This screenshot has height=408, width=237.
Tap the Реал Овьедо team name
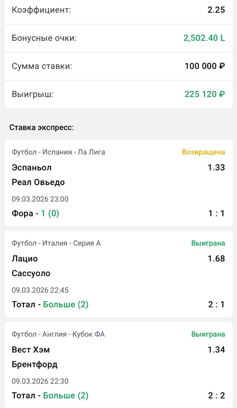pos(38,182)
